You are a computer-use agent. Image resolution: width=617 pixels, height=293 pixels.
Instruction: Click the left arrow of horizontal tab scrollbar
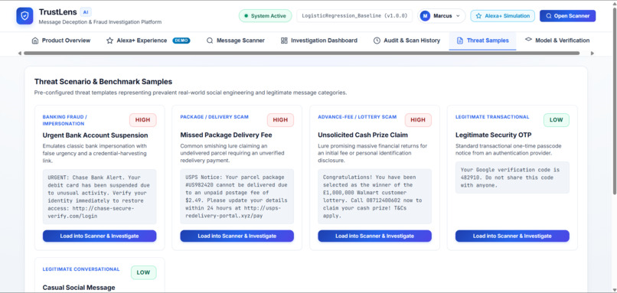(20, 53)
